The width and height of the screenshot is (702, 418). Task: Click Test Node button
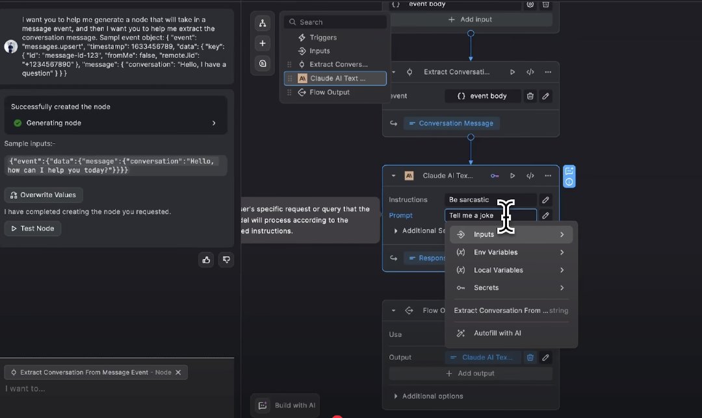[x=32, y=228]
